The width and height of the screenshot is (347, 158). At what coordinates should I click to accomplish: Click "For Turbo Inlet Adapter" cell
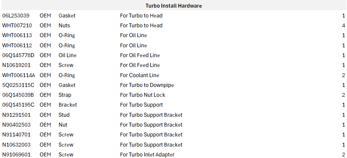coord(147,155)
